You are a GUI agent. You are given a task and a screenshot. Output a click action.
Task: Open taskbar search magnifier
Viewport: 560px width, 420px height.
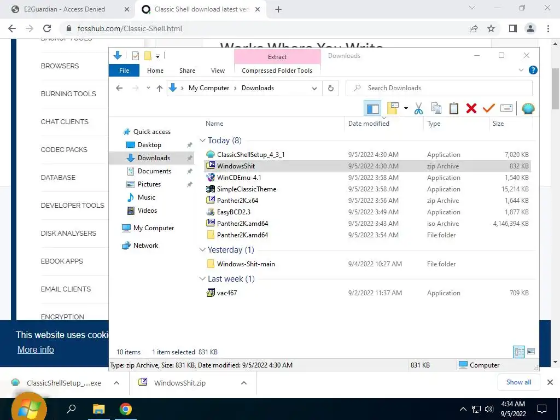point(71,409)
